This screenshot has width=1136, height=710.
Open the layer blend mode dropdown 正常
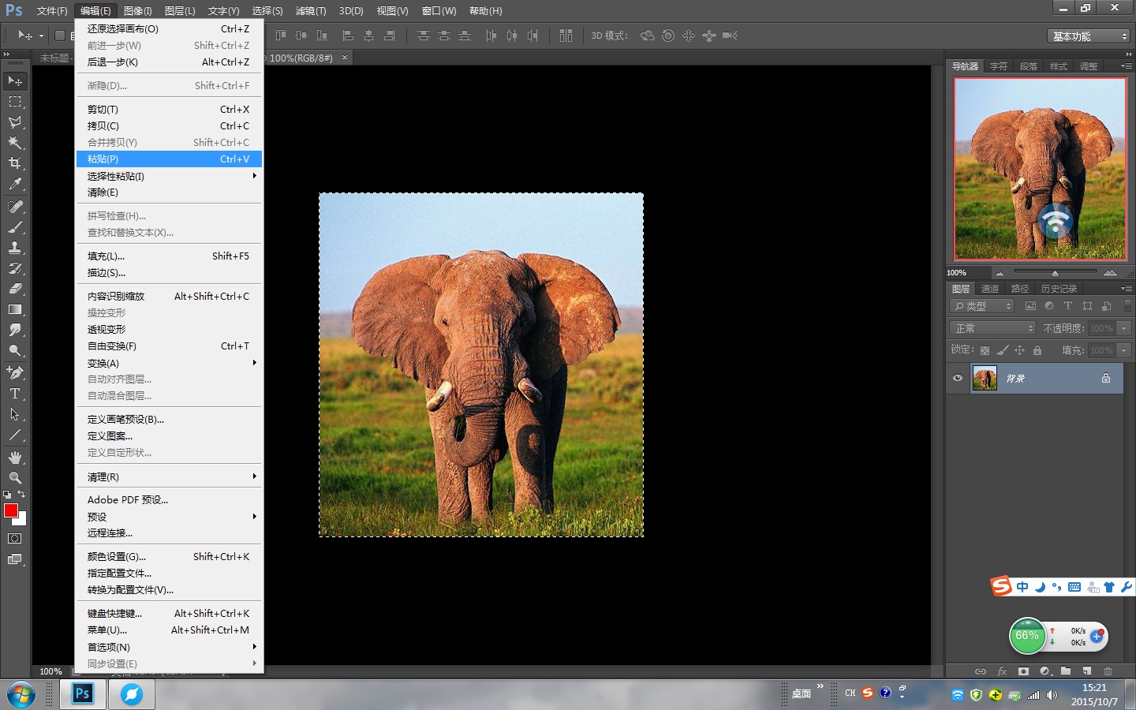[x=992, y=328]
